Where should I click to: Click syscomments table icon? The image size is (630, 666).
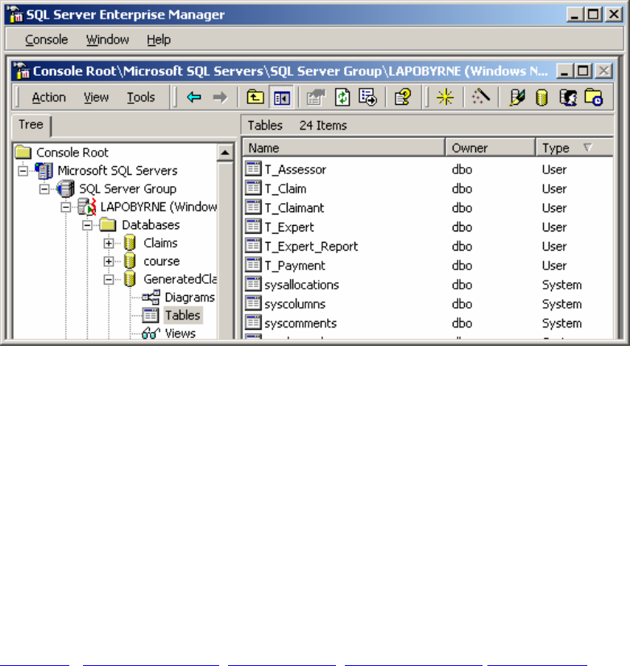[253, 323]
